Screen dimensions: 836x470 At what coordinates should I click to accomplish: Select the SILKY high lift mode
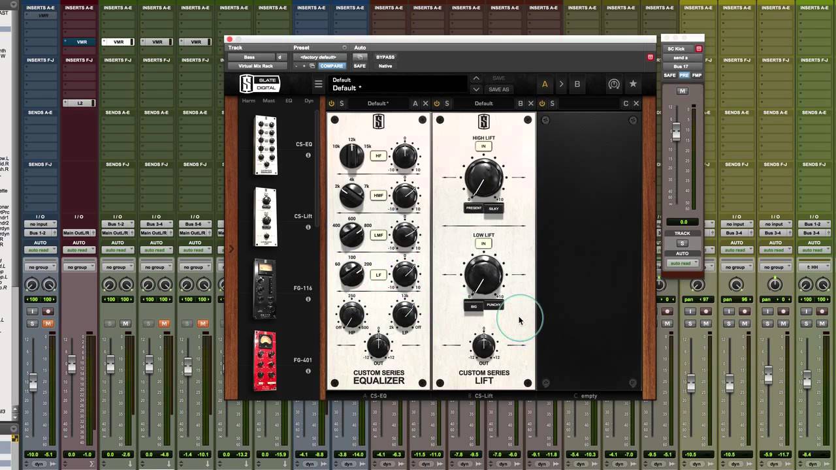coord(494,208)
